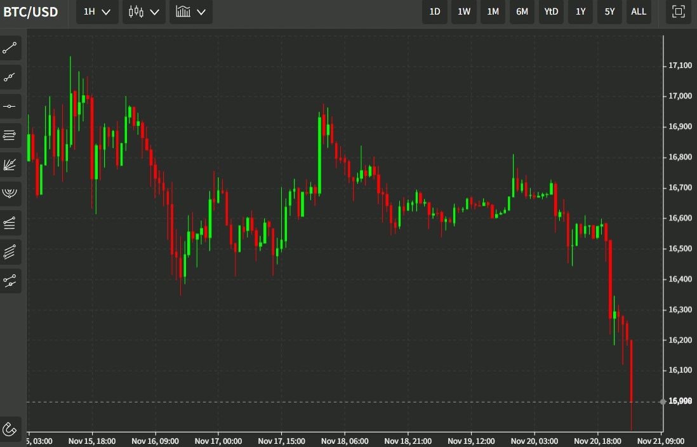The width and height of the screenshot is (697, 447).
Task: Open the 1H interval dropdown
Action: [x=97, y=11]
